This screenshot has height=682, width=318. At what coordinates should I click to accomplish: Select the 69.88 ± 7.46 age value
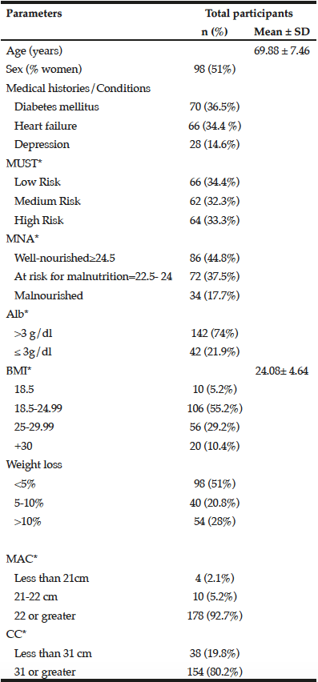[x=282, y=51]
